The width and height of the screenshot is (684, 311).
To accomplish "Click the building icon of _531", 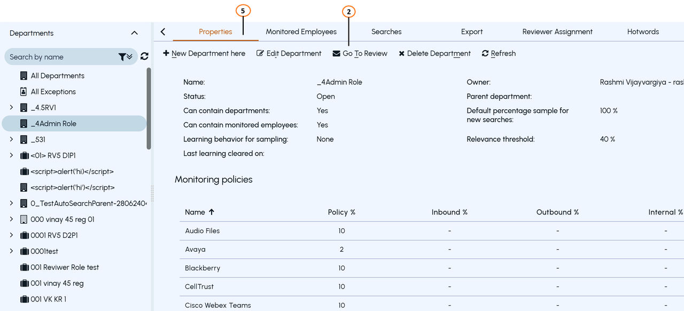I will [24, 140].
